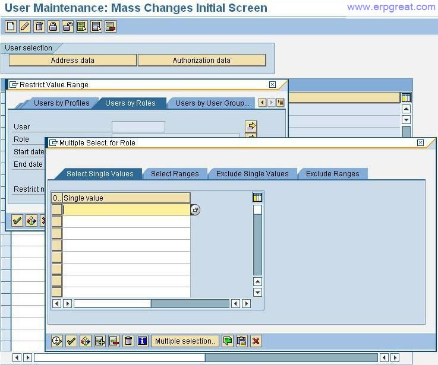The image size is (438, 365).
Task: Click the first Single value input cell
Action: click(126, 210)
